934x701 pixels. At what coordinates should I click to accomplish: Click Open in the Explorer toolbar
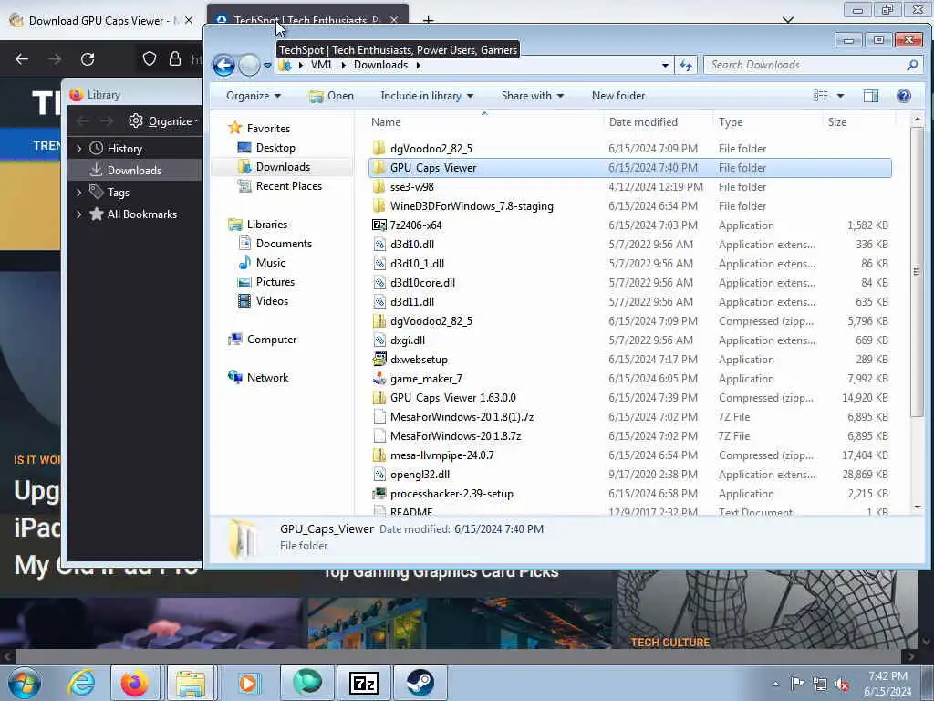[332, 96]
